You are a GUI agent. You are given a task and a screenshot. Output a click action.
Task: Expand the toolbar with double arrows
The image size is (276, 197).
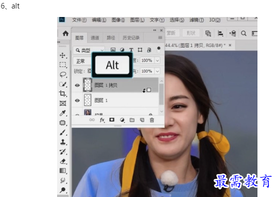(x=59, y=42)
